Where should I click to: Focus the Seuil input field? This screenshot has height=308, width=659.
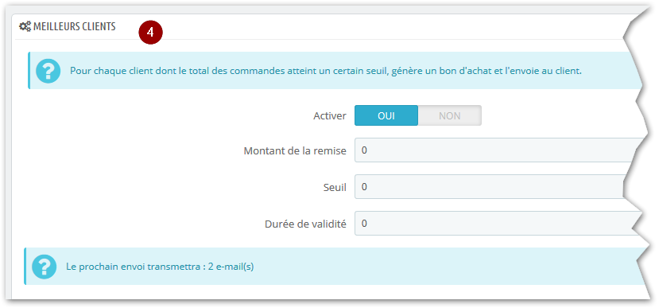click(x=490, y=186)
